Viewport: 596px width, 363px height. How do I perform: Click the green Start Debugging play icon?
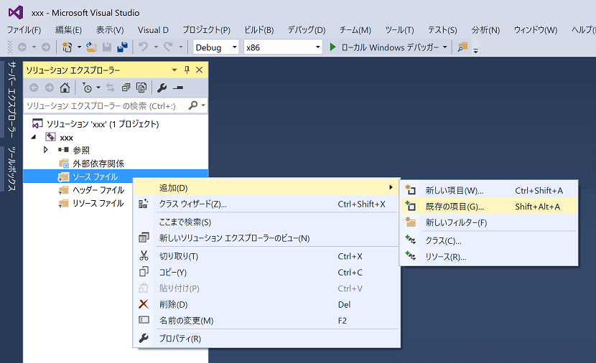[333, 47]
